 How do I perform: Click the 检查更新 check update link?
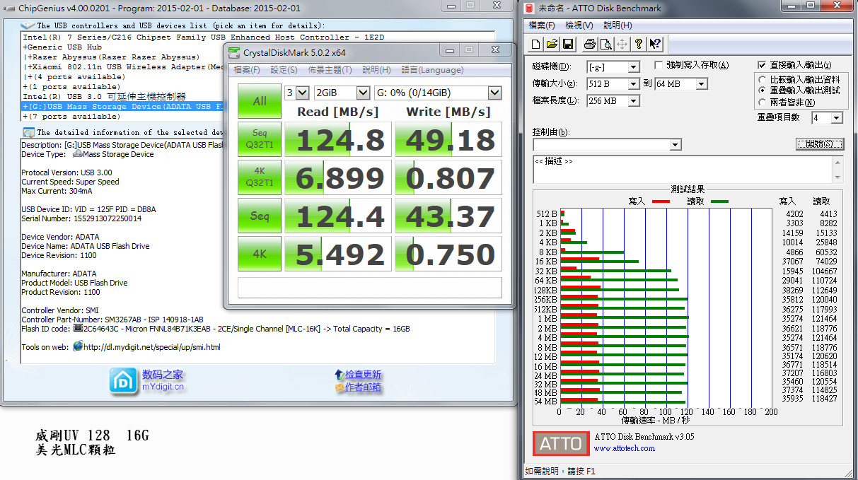point(364,375)
